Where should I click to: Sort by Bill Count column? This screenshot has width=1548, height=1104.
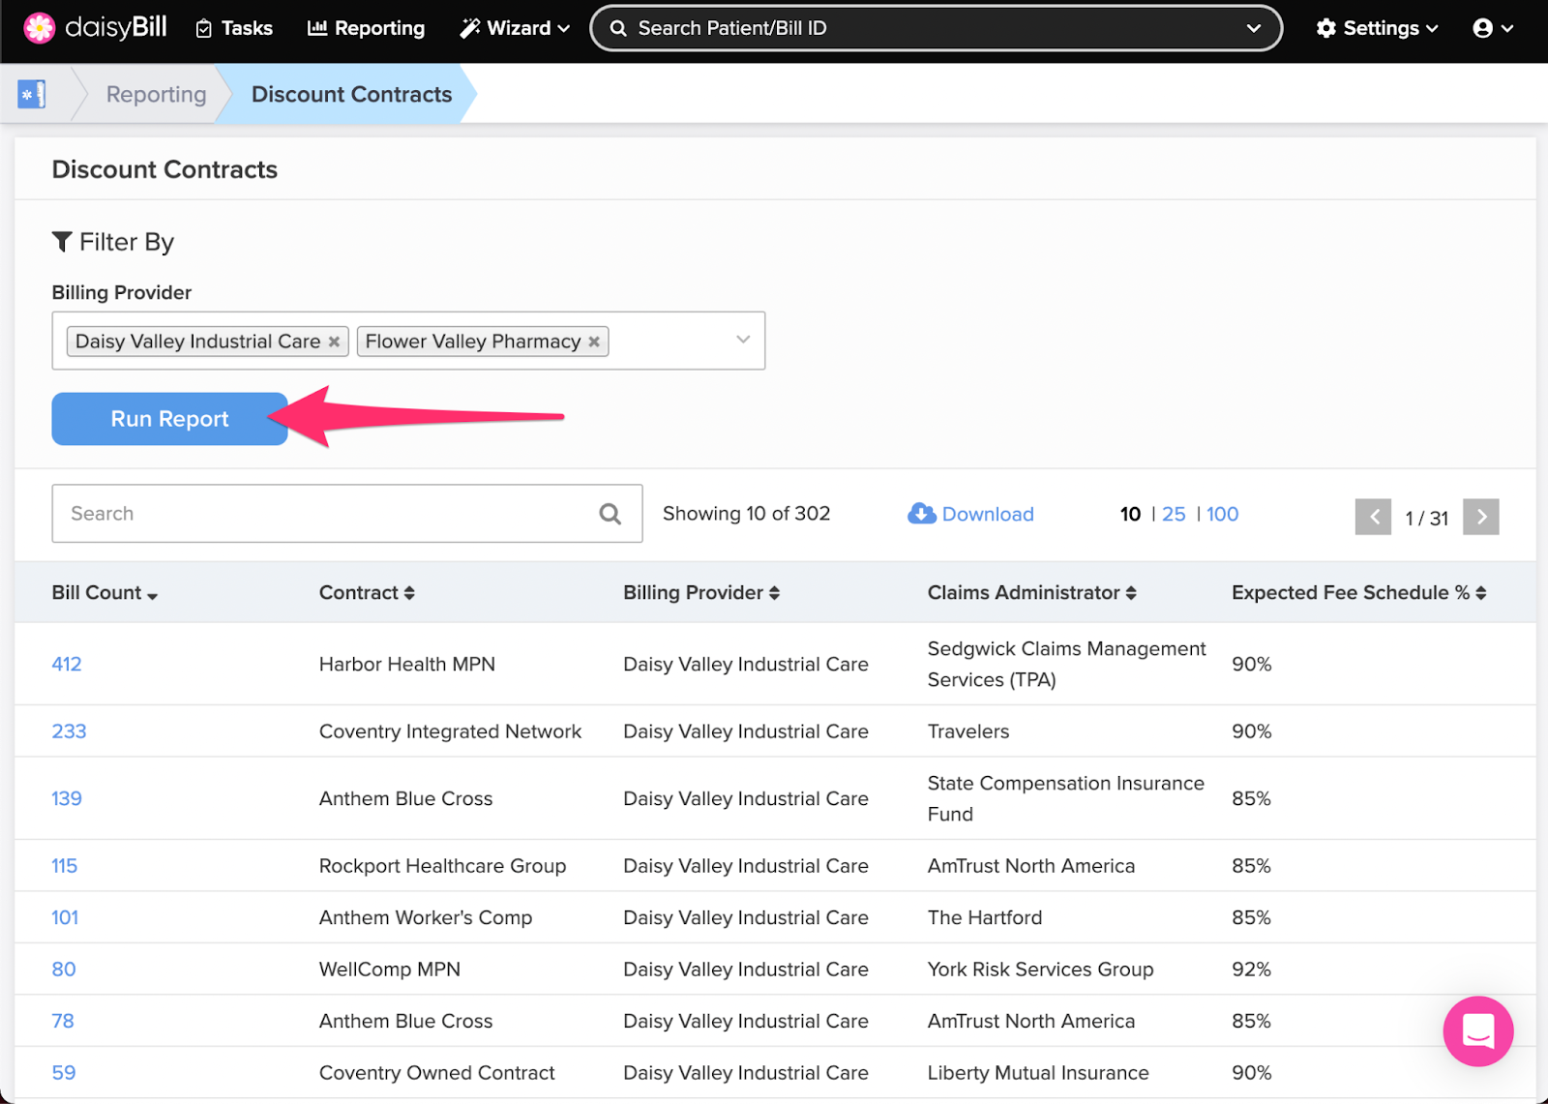point(104,593)
